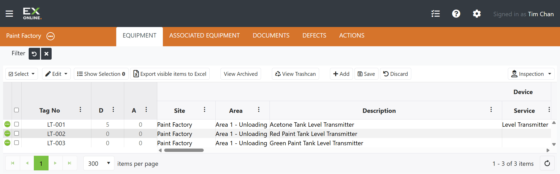Open the task checklist icon
This screenshot has height=174, width=560.
436,14
